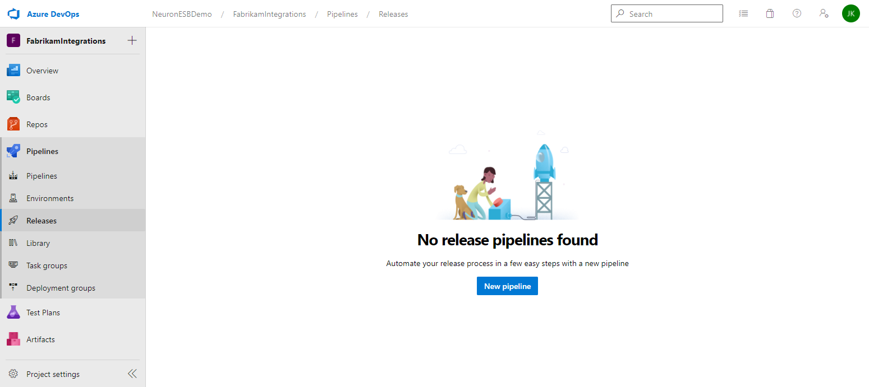
Task: Select Releases in the sidebar
Action: point(73,221)
